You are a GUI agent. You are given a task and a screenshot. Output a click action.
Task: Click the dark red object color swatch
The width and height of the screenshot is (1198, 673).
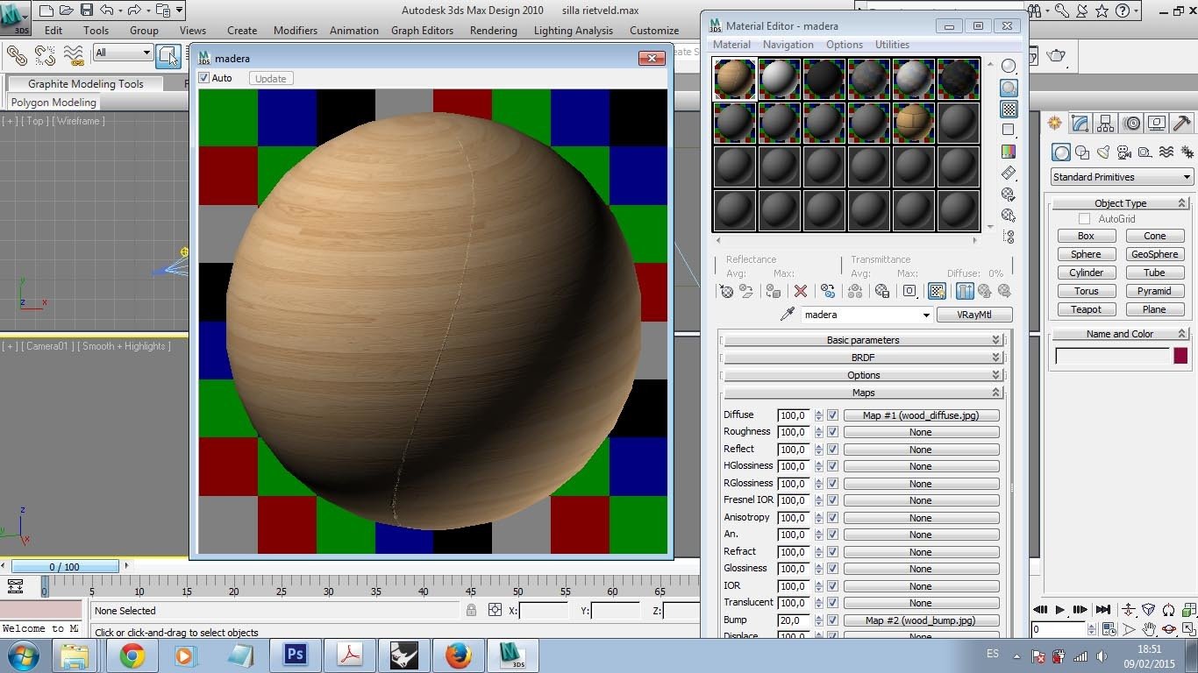click(1180, 356)
